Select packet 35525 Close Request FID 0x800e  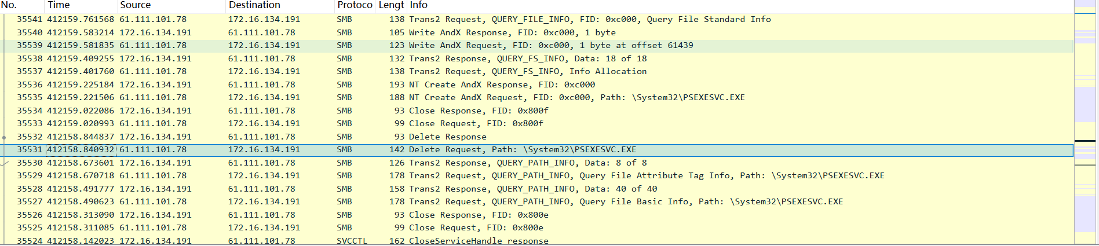pos(537,227)
